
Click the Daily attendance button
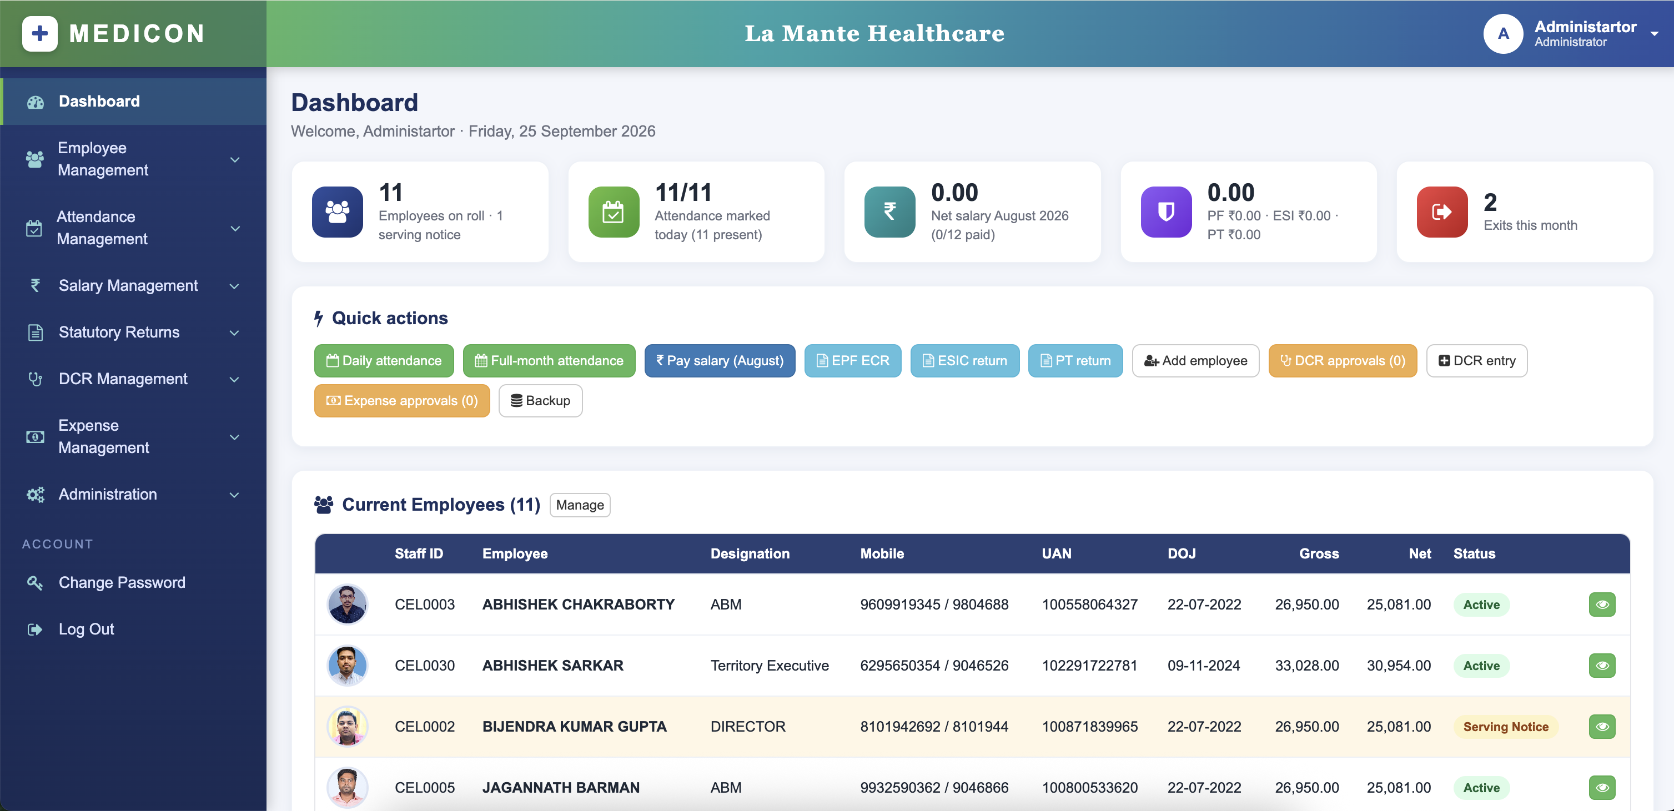coord(384,361)
